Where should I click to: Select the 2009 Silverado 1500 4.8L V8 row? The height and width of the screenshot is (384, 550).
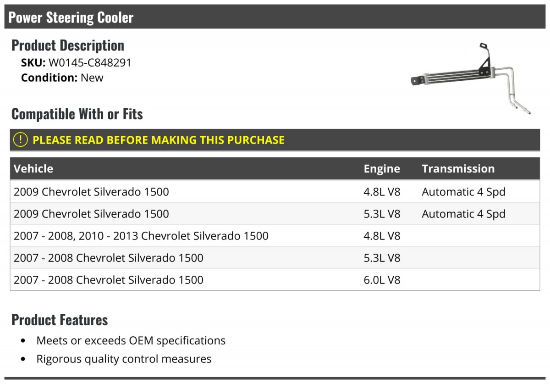(91, 192)
